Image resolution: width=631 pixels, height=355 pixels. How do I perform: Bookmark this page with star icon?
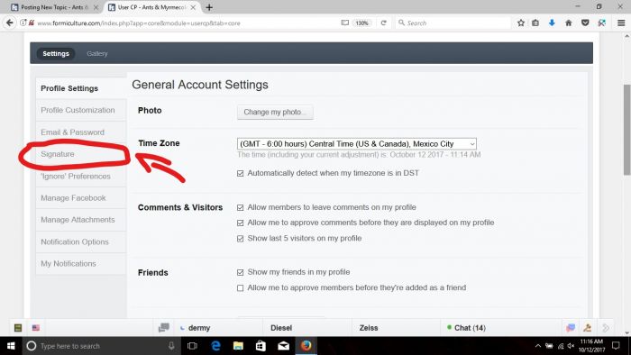pos(521,23)
